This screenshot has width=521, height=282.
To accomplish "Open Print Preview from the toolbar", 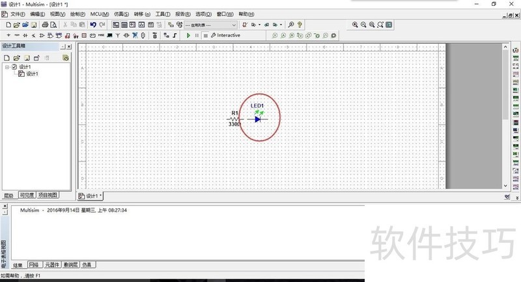I will click(53, 25).
